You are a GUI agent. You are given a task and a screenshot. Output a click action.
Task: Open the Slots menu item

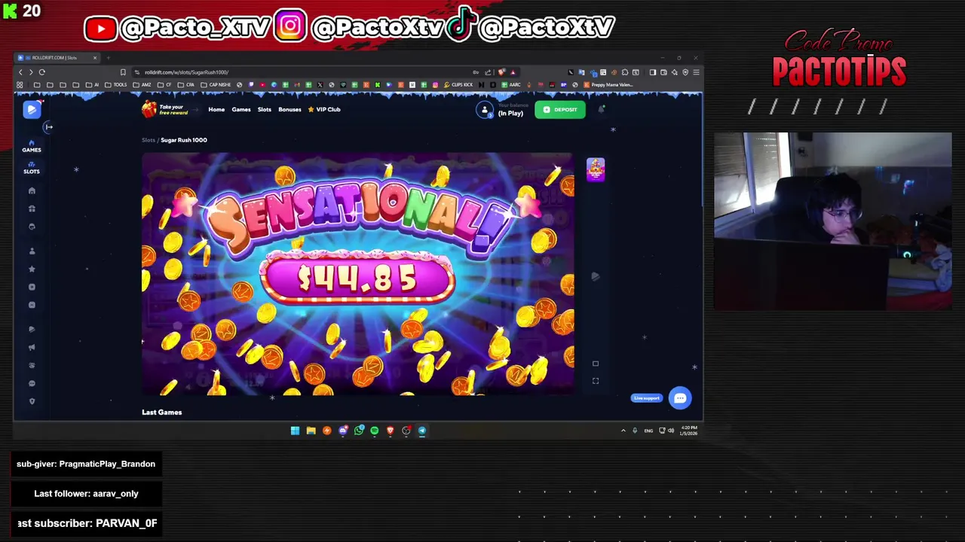point(265,110)
